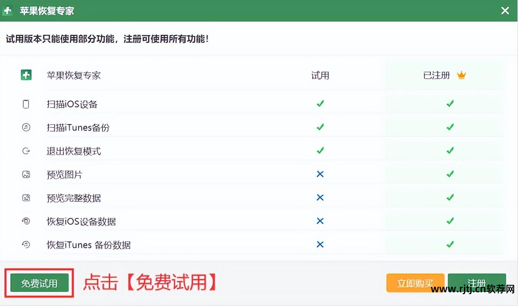Screen dimensions: 518x306
Task: Click the trial X mark for 恢复iTunes 备份数据
Action: (x=320, y=244)
